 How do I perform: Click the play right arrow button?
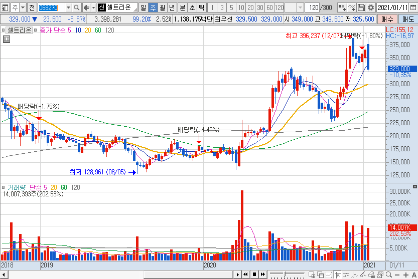tap(237, 274)
